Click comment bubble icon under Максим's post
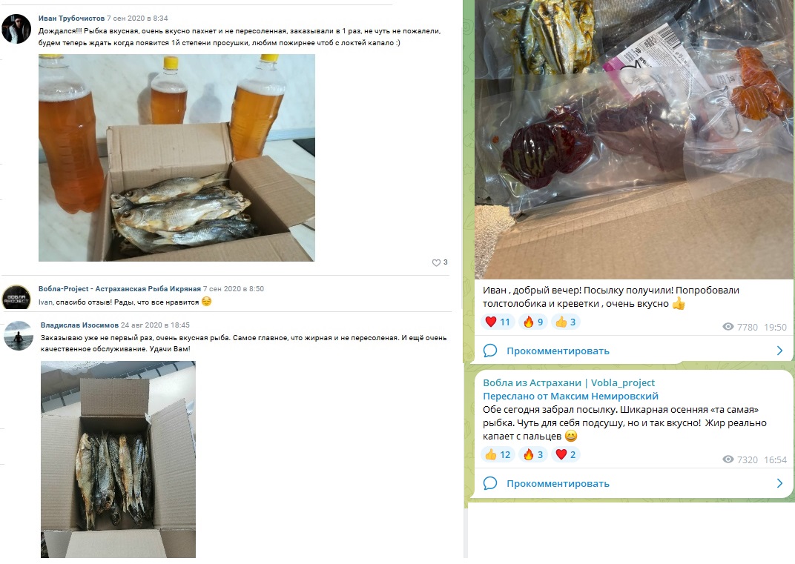Image resolution: width=795 pixels, height=564 pixels. 489,483
